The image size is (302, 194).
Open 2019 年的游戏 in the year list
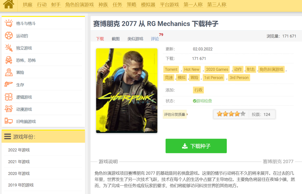pyautogui.click(x=21, y=185)
